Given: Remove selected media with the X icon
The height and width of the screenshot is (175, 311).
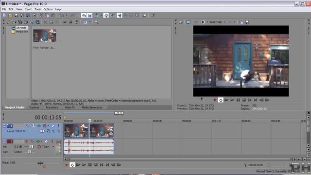Looking at the screenshot, I should [45, 22].
